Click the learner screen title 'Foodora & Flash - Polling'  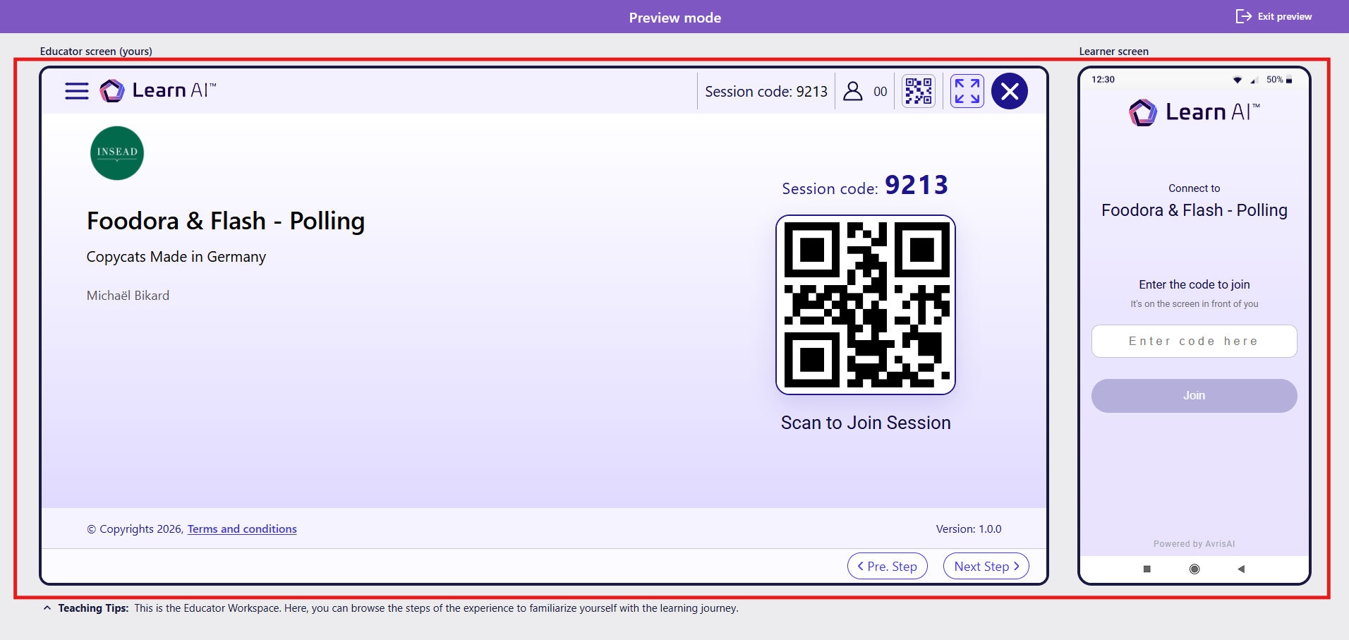[x=1194, y=210]
